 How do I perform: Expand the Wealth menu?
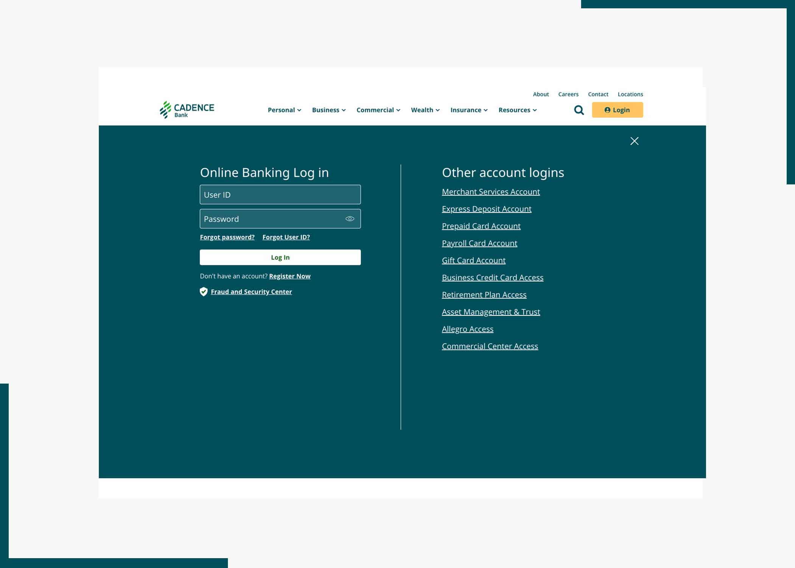click(x=425, y=110)
